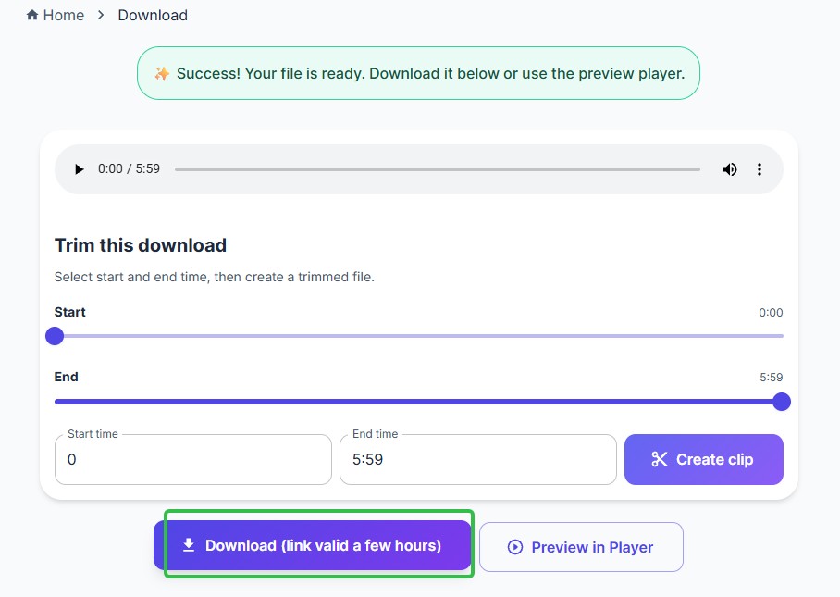Click the sparkle icon in the success banner

[164, 72]
